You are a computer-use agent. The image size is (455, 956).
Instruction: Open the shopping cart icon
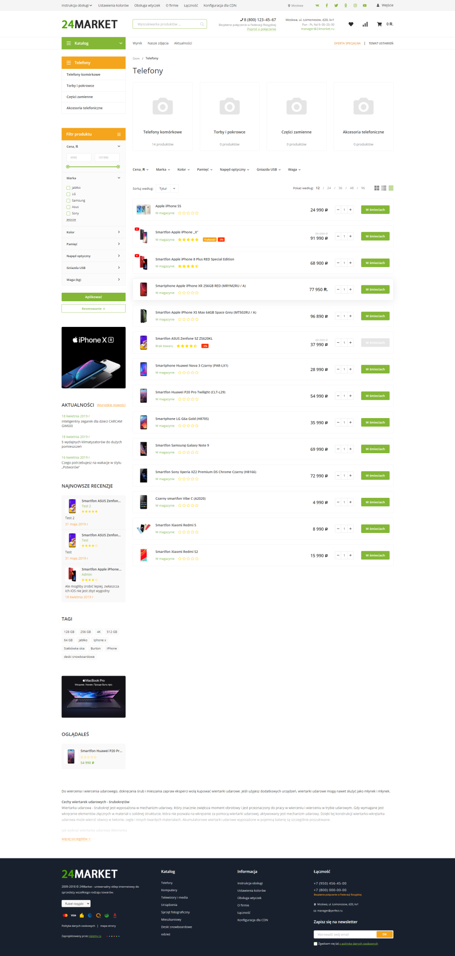coord(379,24)
